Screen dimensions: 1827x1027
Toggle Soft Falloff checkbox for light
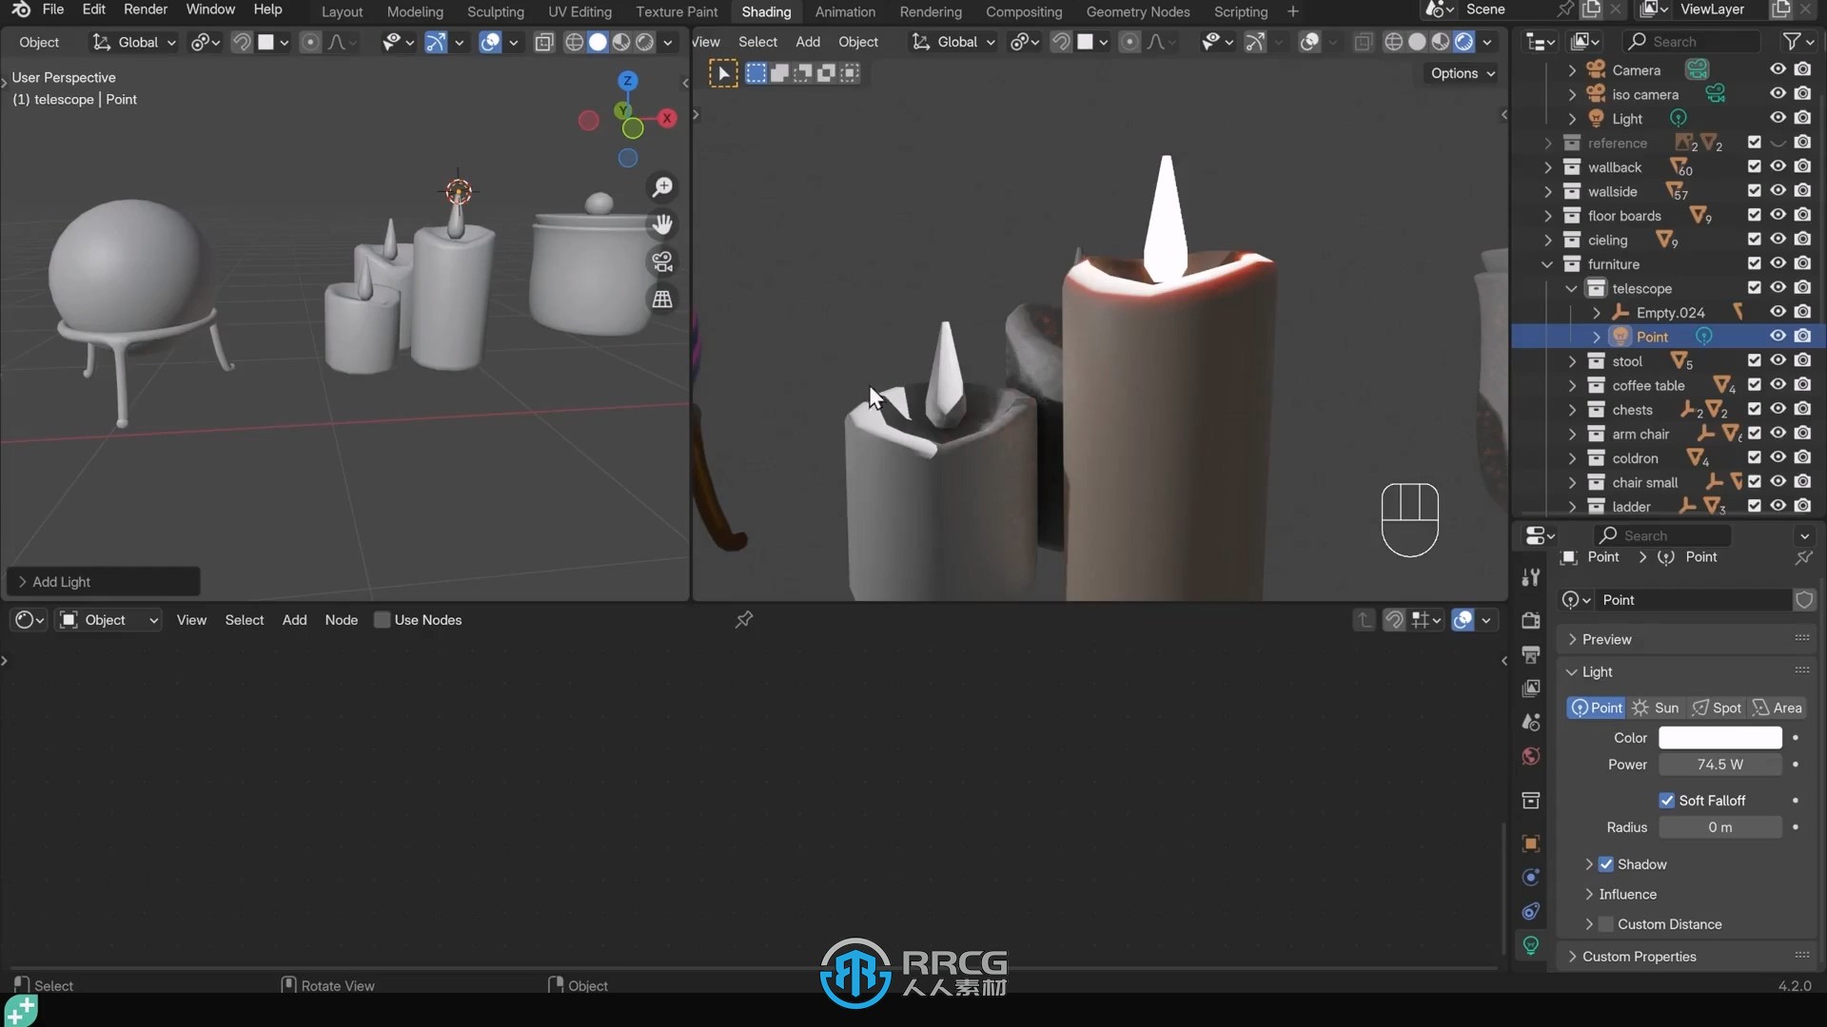[1665, 799]
